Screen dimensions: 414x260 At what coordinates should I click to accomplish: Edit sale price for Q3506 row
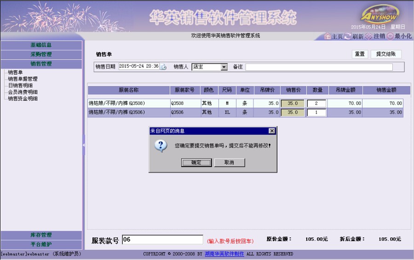[x=293, y=112]
